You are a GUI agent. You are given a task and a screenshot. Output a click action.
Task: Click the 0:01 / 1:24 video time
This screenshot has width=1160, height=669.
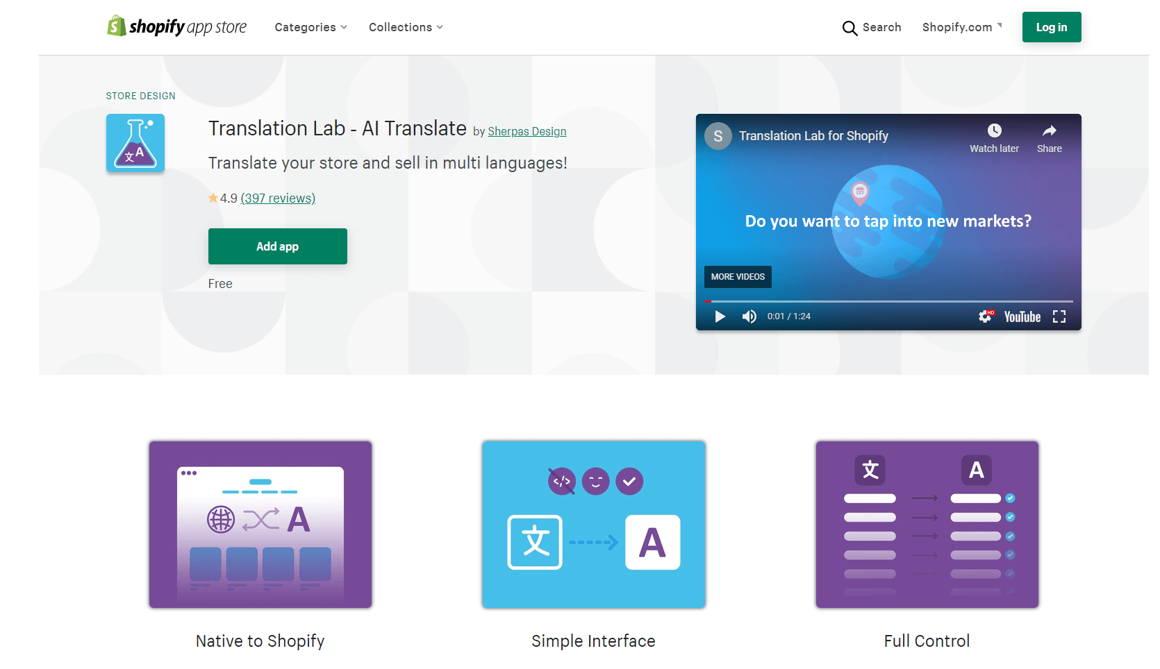point(789,316)
